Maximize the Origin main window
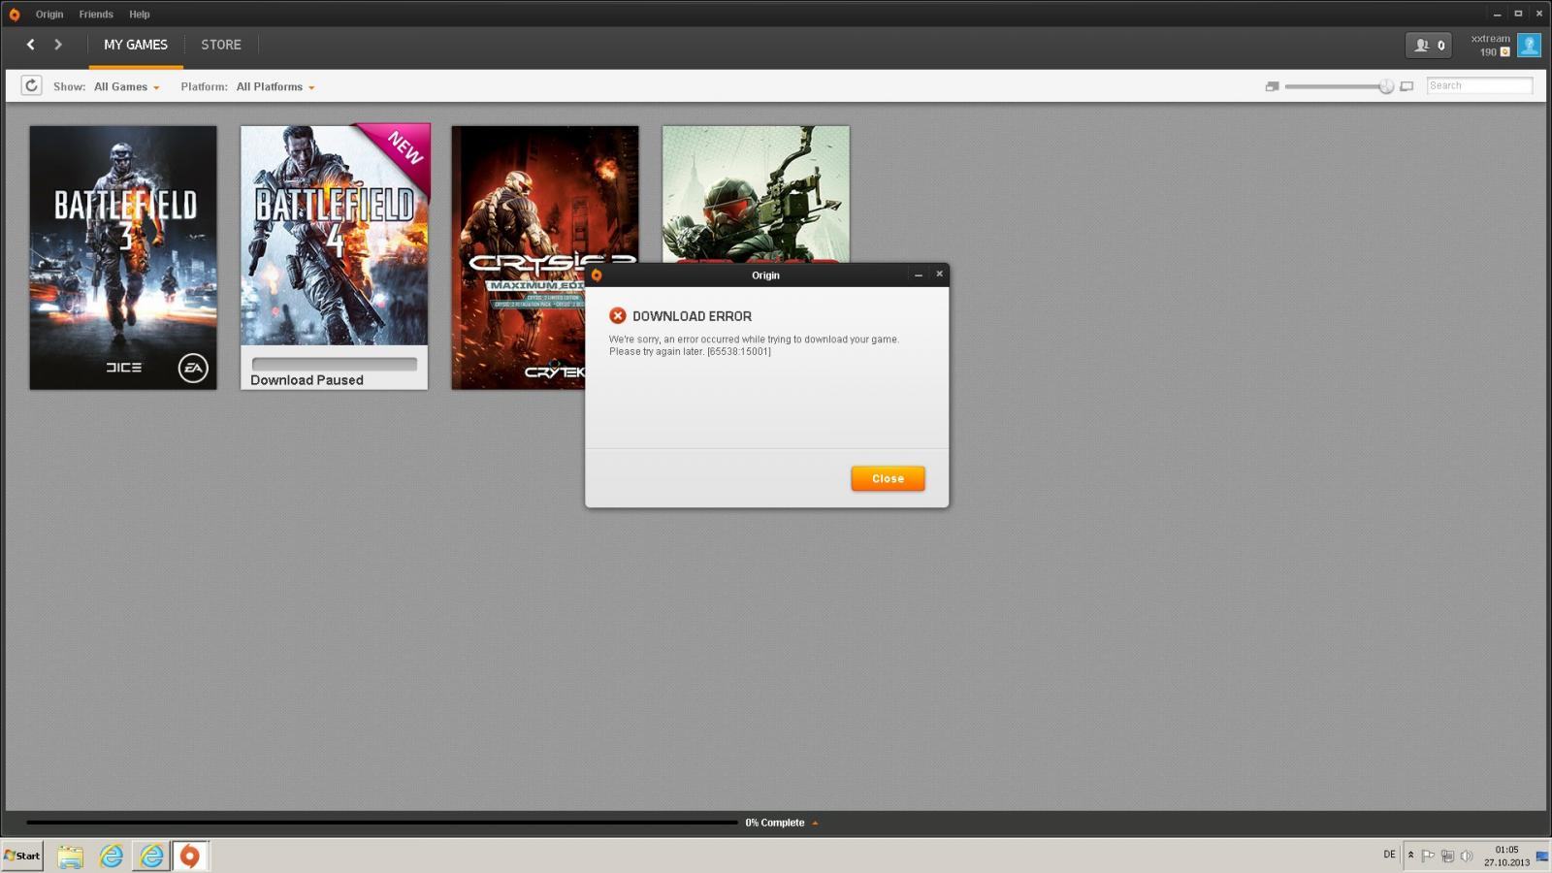1552x873 pixels. pos(1518,14)
